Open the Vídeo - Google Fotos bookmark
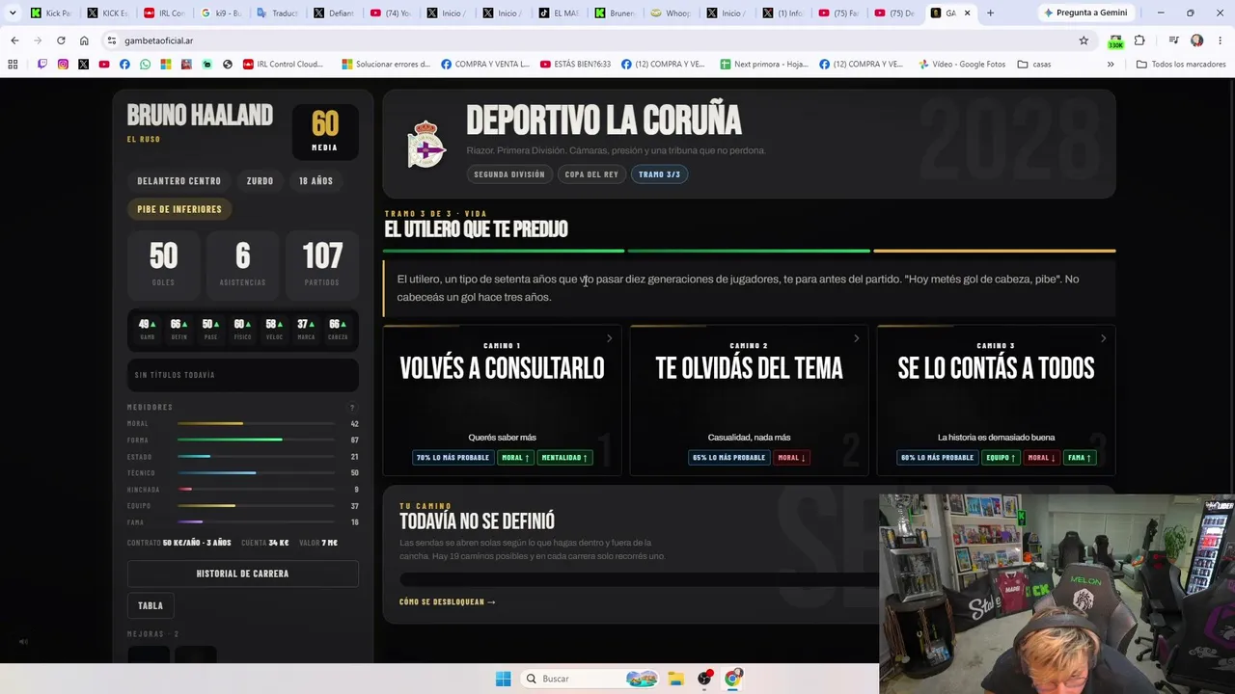 tap(961, 65)
